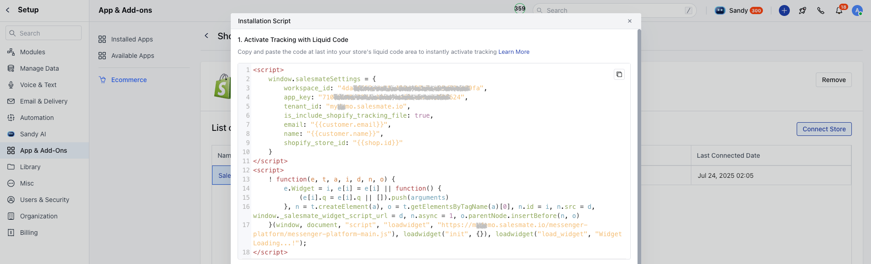Open the phone dialer icon
This screenshot has width=871, height=264.
(821, 10)
